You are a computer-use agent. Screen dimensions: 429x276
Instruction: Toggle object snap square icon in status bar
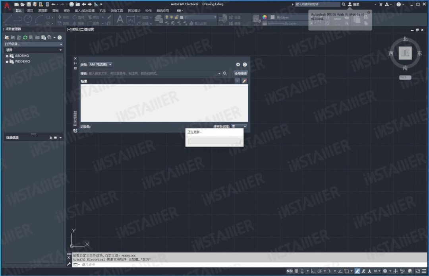347,271
